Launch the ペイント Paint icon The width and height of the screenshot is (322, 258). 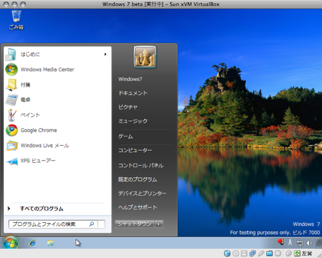(x=12, y=115)
